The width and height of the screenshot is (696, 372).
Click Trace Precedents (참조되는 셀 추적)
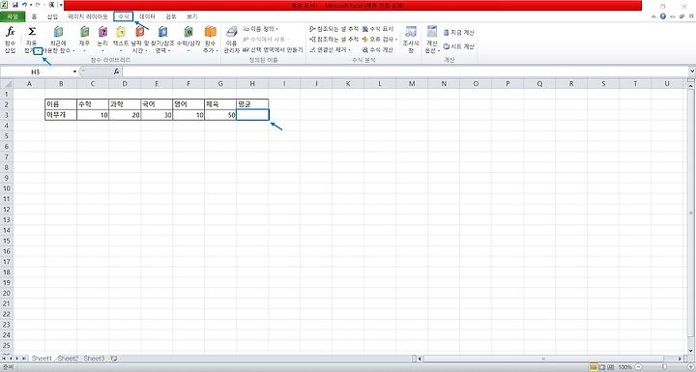pos(333,29)
